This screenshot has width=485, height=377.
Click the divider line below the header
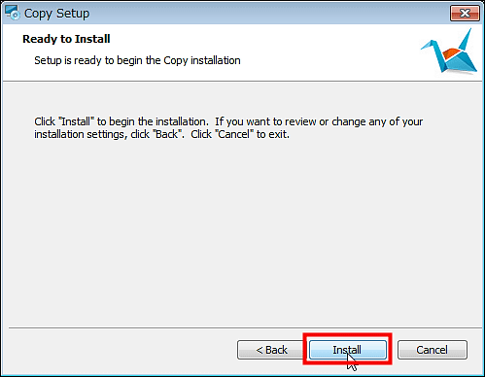(x=242, y=81)
